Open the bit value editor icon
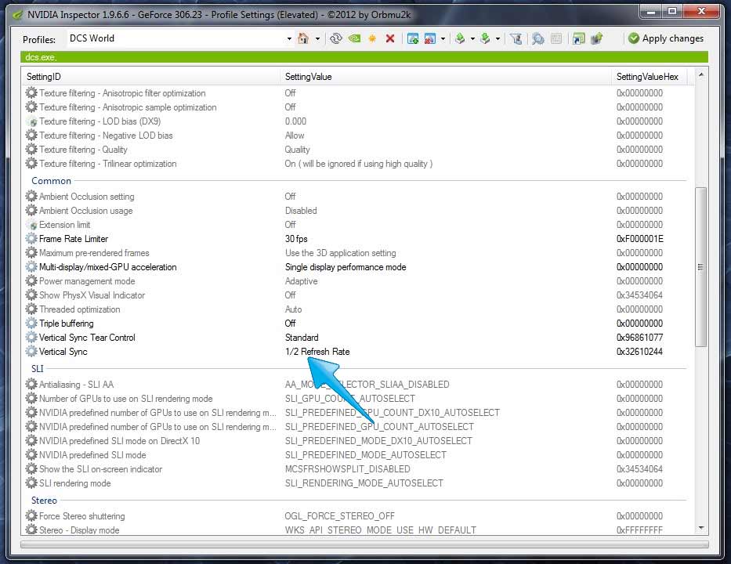 click(x=555, y=38)
